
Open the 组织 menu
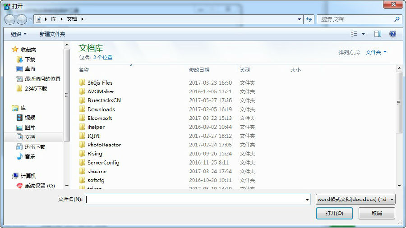coord(18,34)
